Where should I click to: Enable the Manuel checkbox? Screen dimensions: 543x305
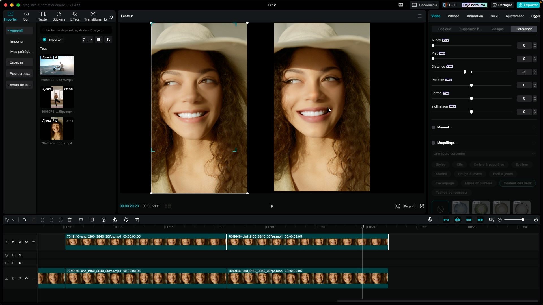(433, 127)
